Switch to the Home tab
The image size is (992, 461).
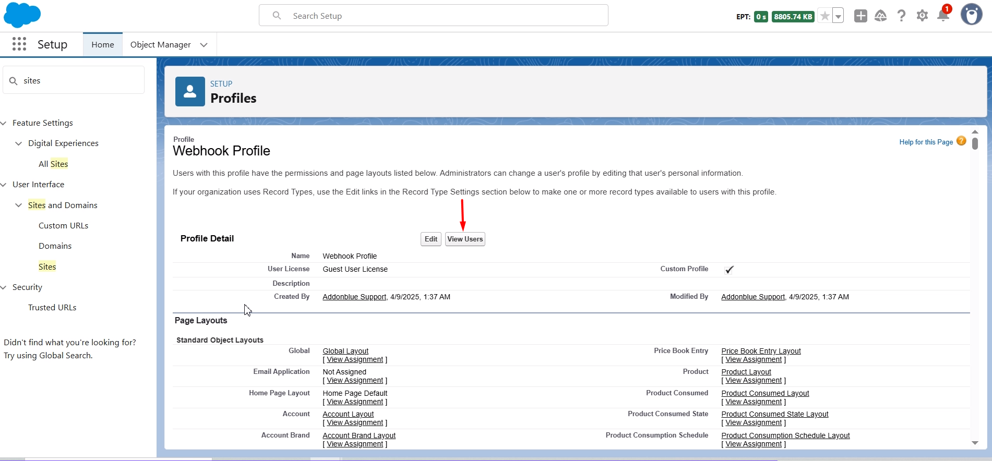tap(103, 45)
